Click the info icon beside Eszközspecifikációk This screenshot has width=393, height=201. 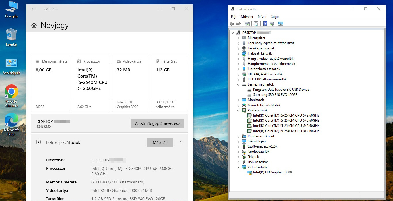(38, 142)
